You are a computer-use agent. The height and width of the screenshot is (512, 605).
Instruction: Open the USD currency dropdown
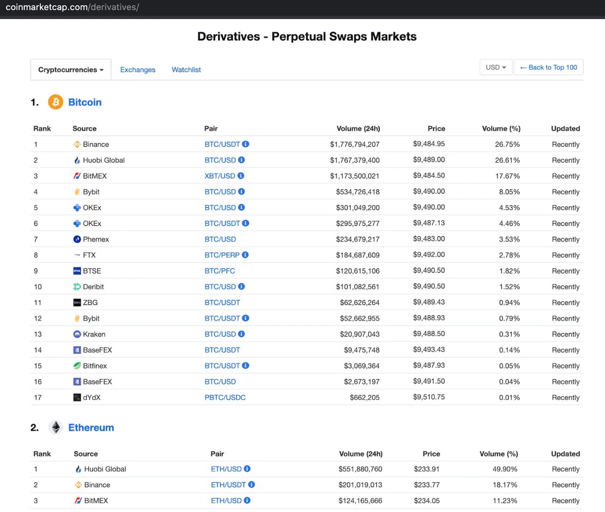point(496,67)
